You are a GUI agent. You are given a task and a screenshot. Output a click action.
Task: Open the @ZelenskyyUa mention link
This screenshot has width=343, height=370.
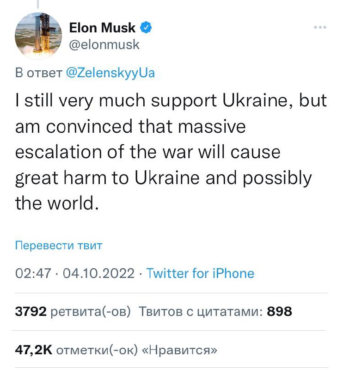[x=110, y=73]
